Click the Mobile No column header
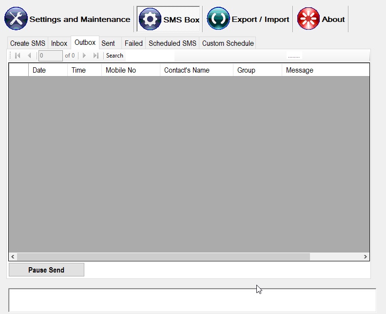 pyautogui.click(x=131, y=70)
